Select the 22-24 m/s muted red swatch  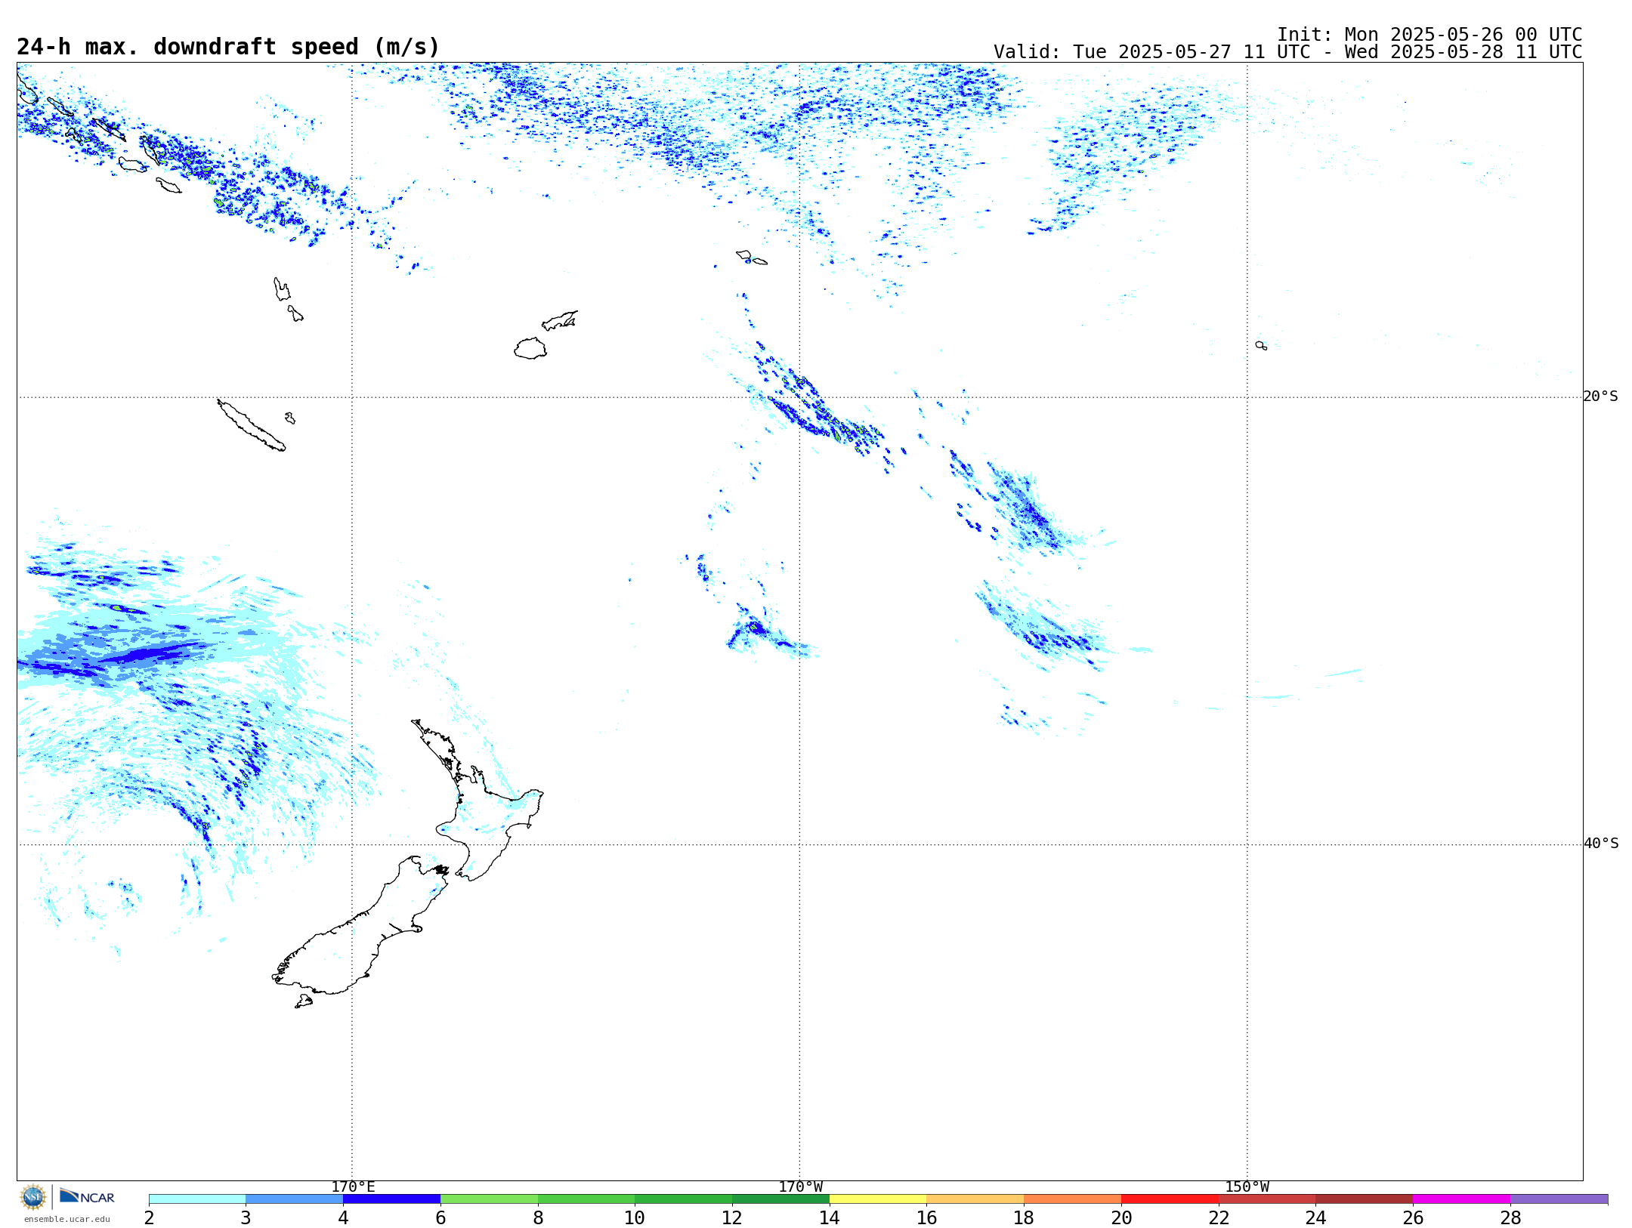tap(1267, 1199)
